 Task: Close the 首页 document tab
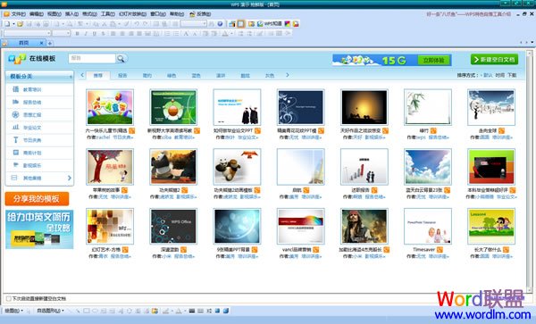pyautogui.click(x=41, y=43)
